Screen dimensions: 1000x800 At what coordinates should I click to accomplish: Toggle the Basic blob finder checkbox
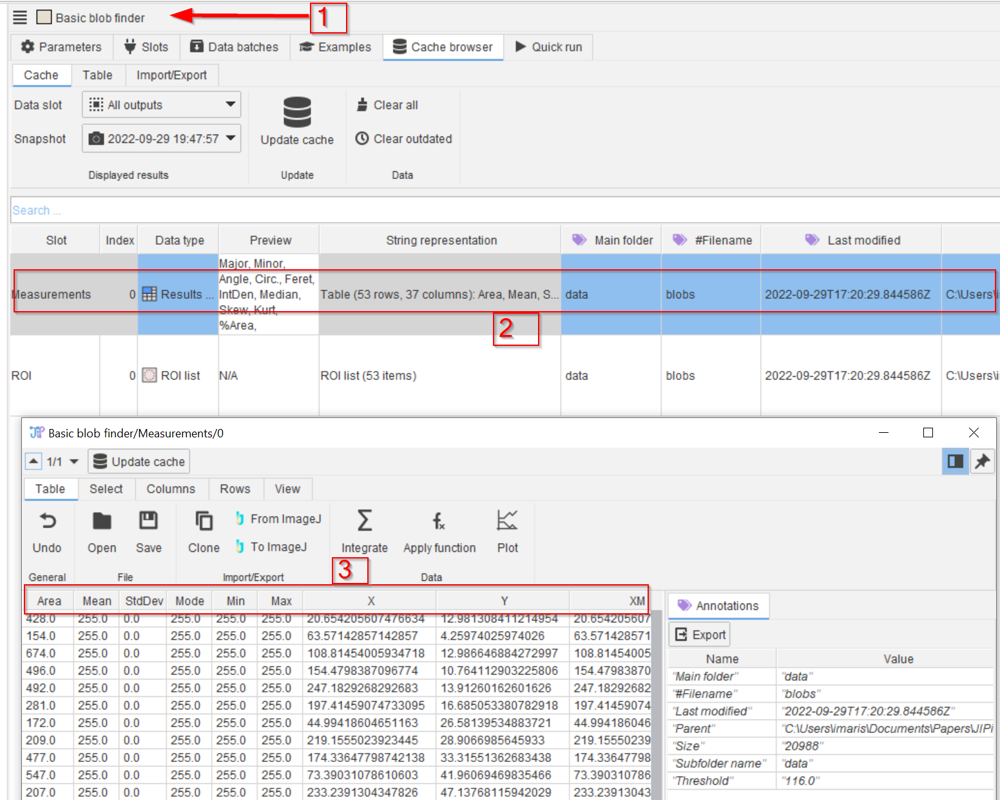coord(44,17)
